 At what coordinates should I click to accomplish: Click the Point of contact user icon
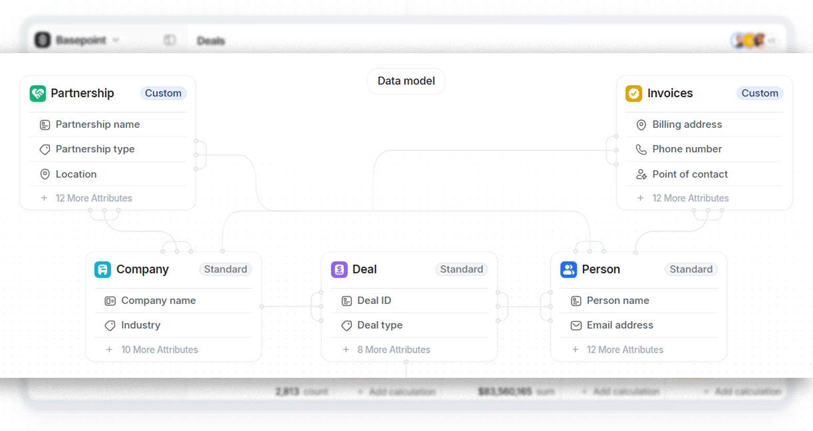[641, 174]
